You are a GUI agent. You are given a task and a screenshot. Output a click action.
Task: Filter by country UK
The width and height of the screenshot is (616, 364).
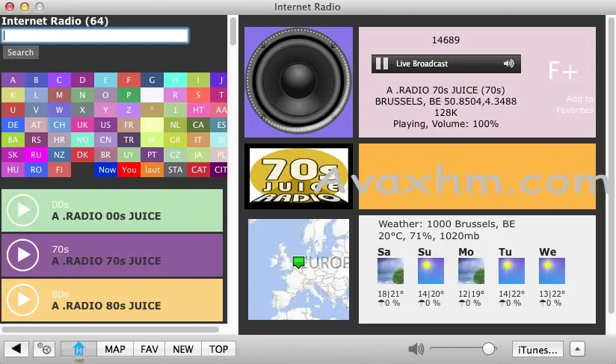[82, 125]
